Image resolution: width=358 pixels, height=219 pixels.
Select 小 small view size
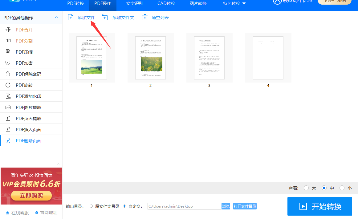point(342,188)
